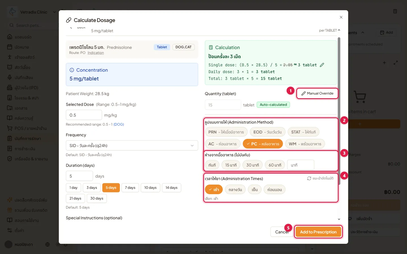Open the IPD hospital icon in sidebar

click(10, 87)
